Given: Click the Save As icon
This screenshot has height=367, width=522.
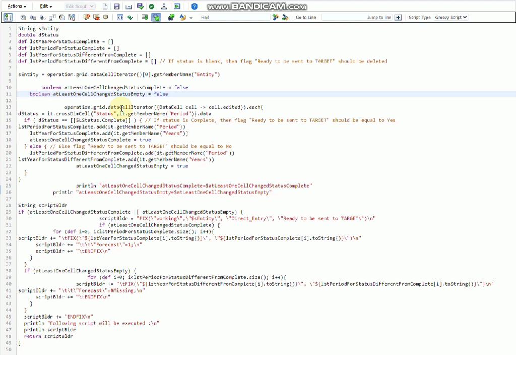Looking at the screenshot, I should tap(128, 7).
